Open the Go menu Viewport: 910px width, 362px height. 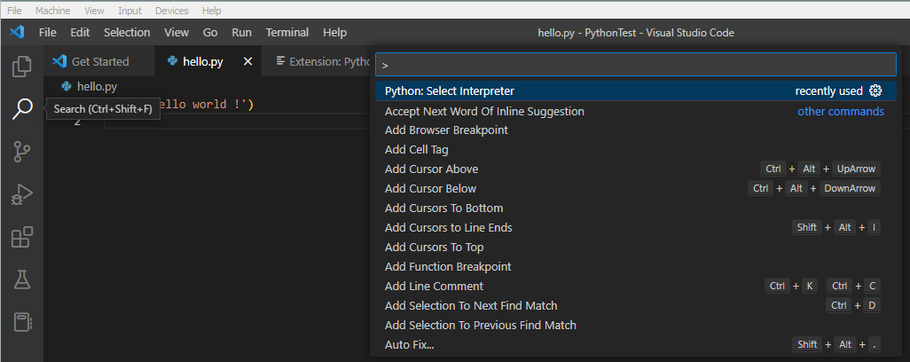tap(210, 33)
